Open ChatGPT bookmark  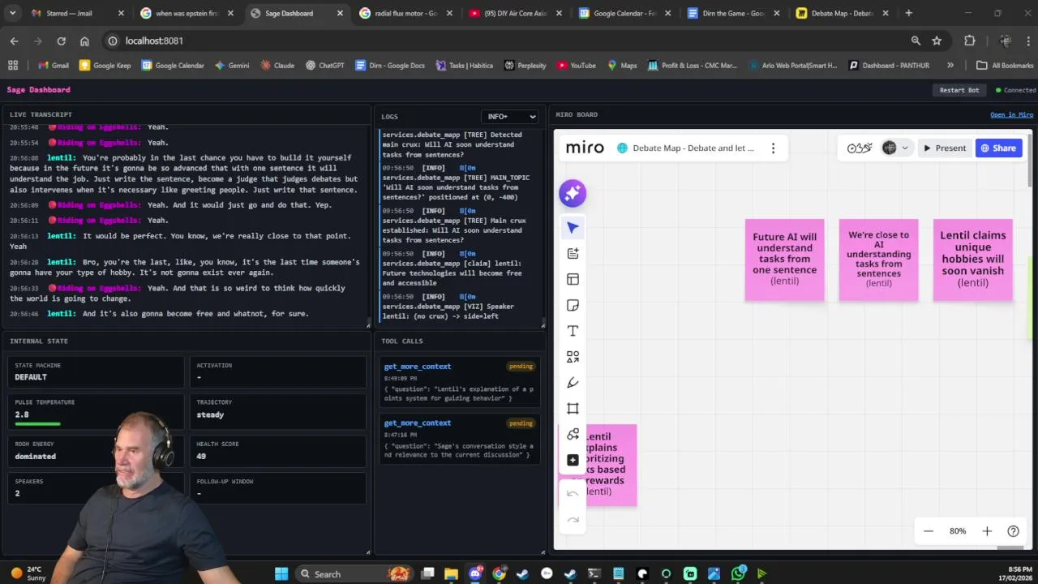point(324,66)
